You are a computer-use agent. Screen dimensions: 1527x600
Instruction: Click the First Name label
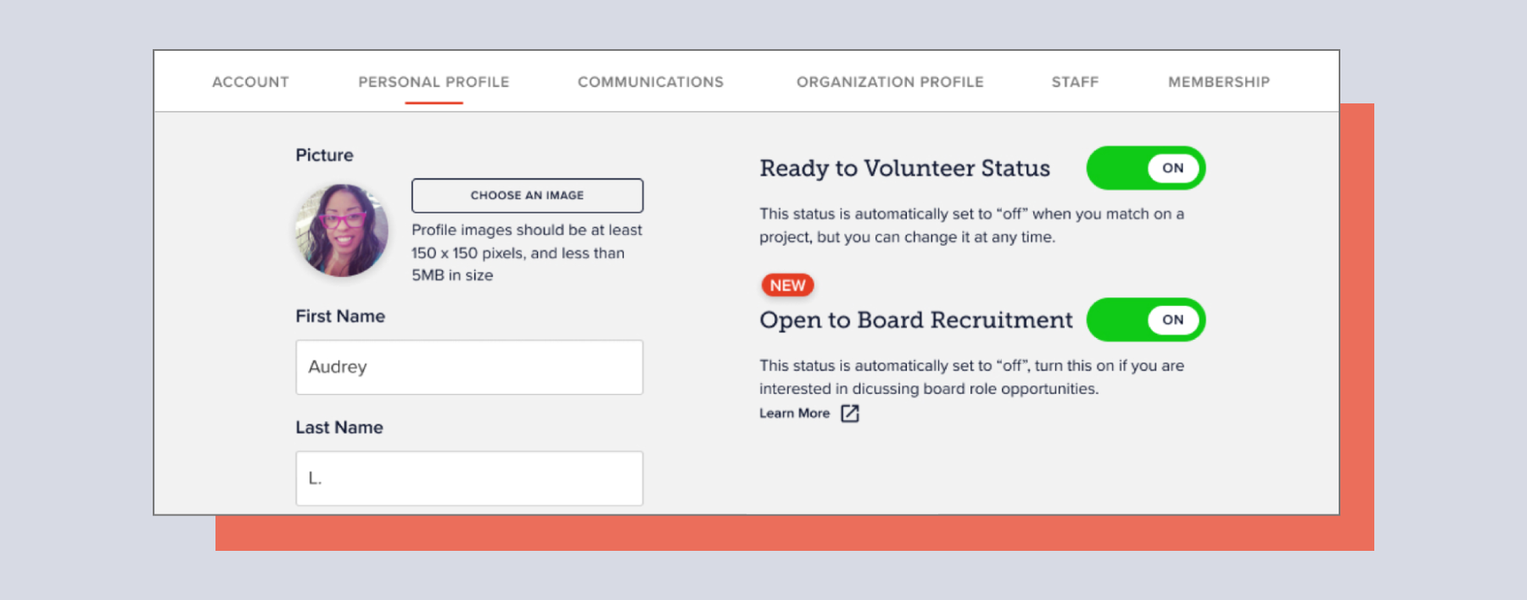(340, 316)
